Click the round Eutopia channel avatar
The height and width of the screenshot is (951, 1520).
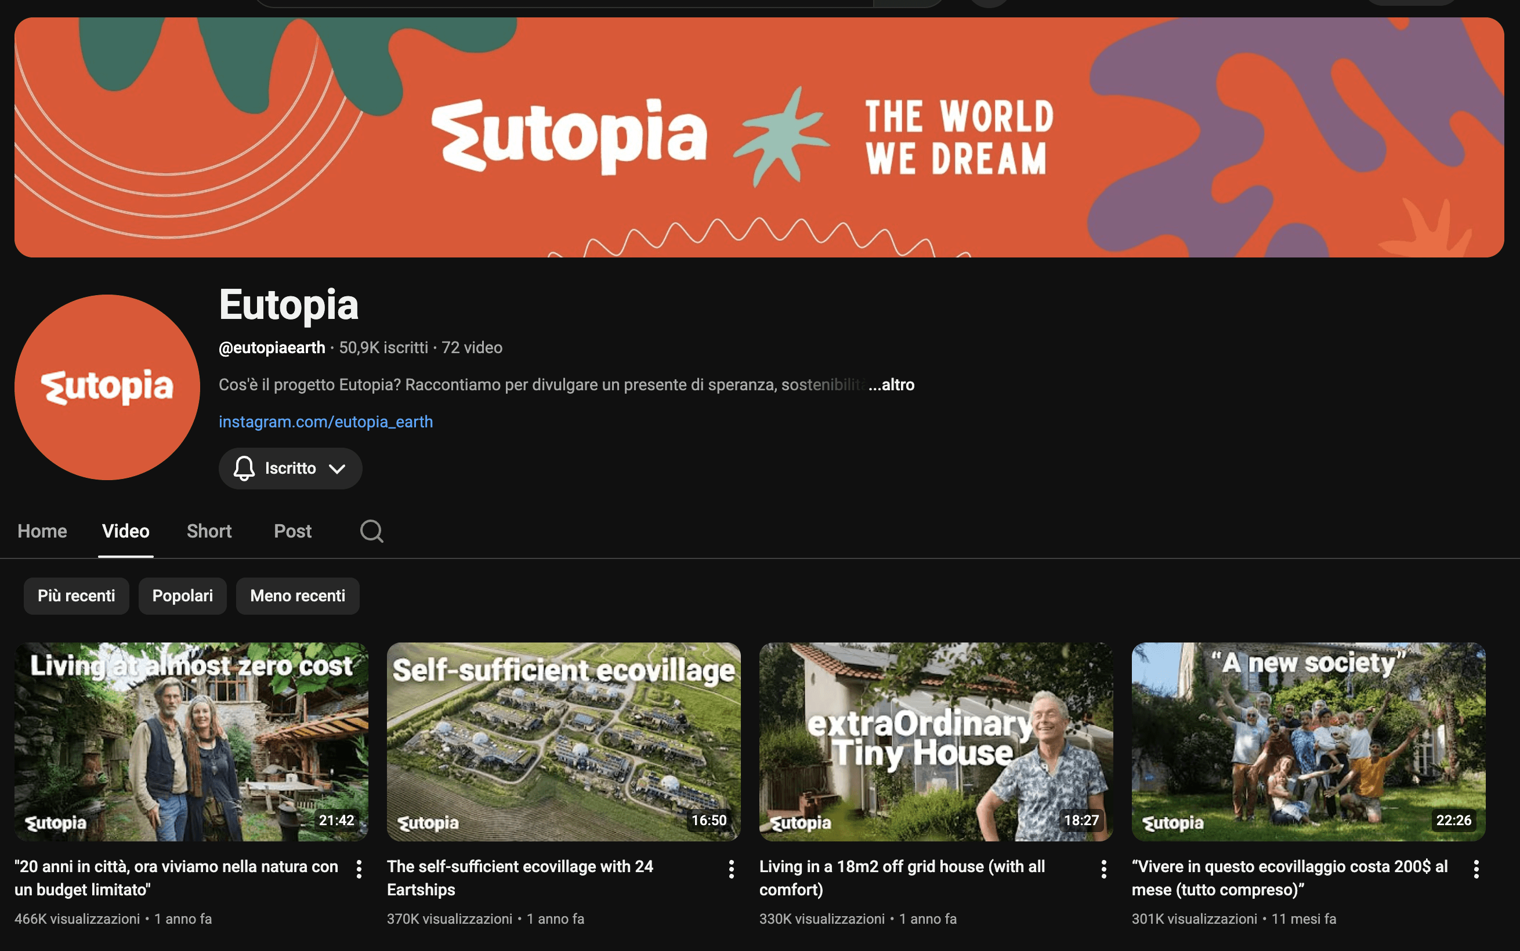tap(107, 387)
